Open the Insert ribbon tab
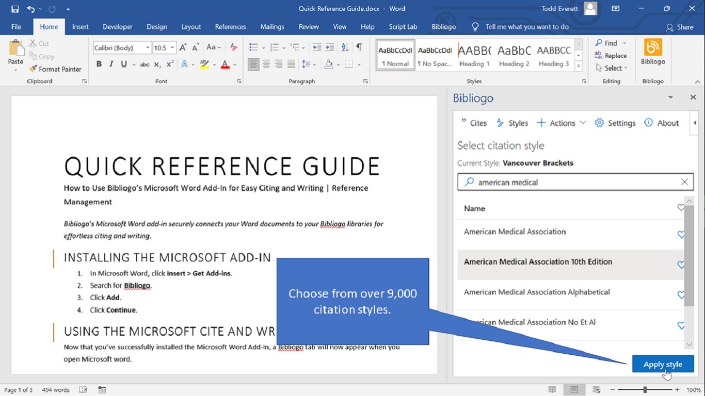The width and height of the screenshot is (705, 396). coord(80,27)
